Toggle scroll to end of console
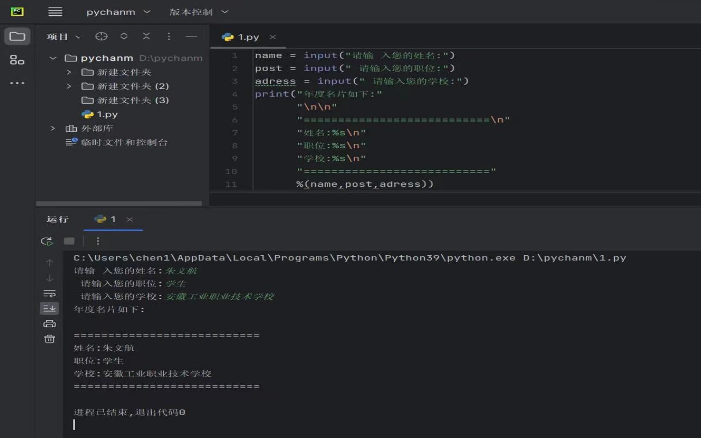Image resolution: width=701 pixels, height=438 pixels. point(49,308)
